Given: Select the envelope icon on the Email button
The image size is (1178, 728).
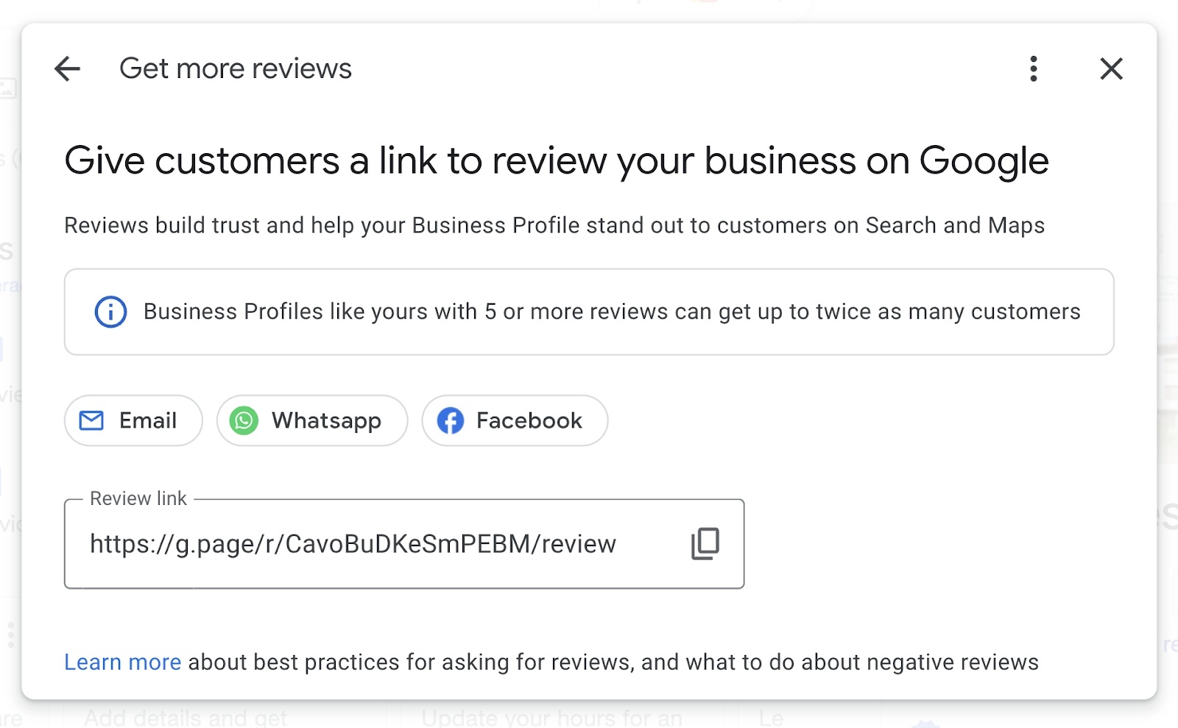Looking at the screenshot, I should (91, 420).
